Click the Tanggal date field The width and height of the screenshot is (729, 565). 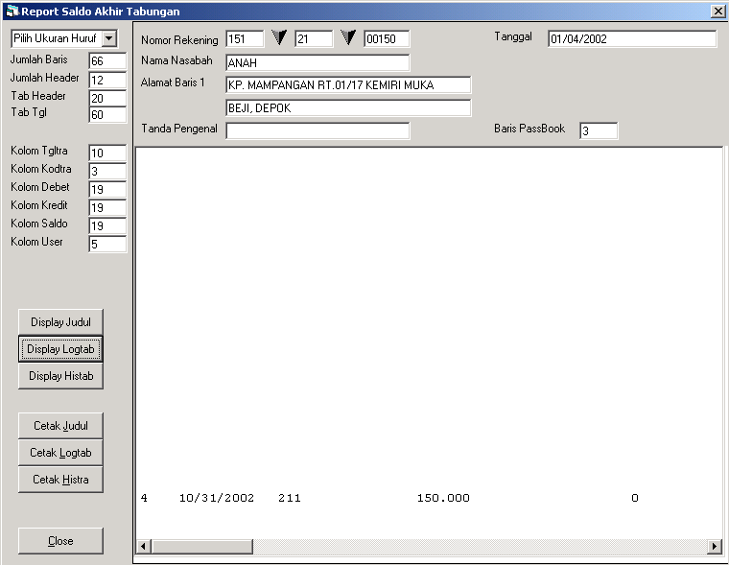coord(632,38)
